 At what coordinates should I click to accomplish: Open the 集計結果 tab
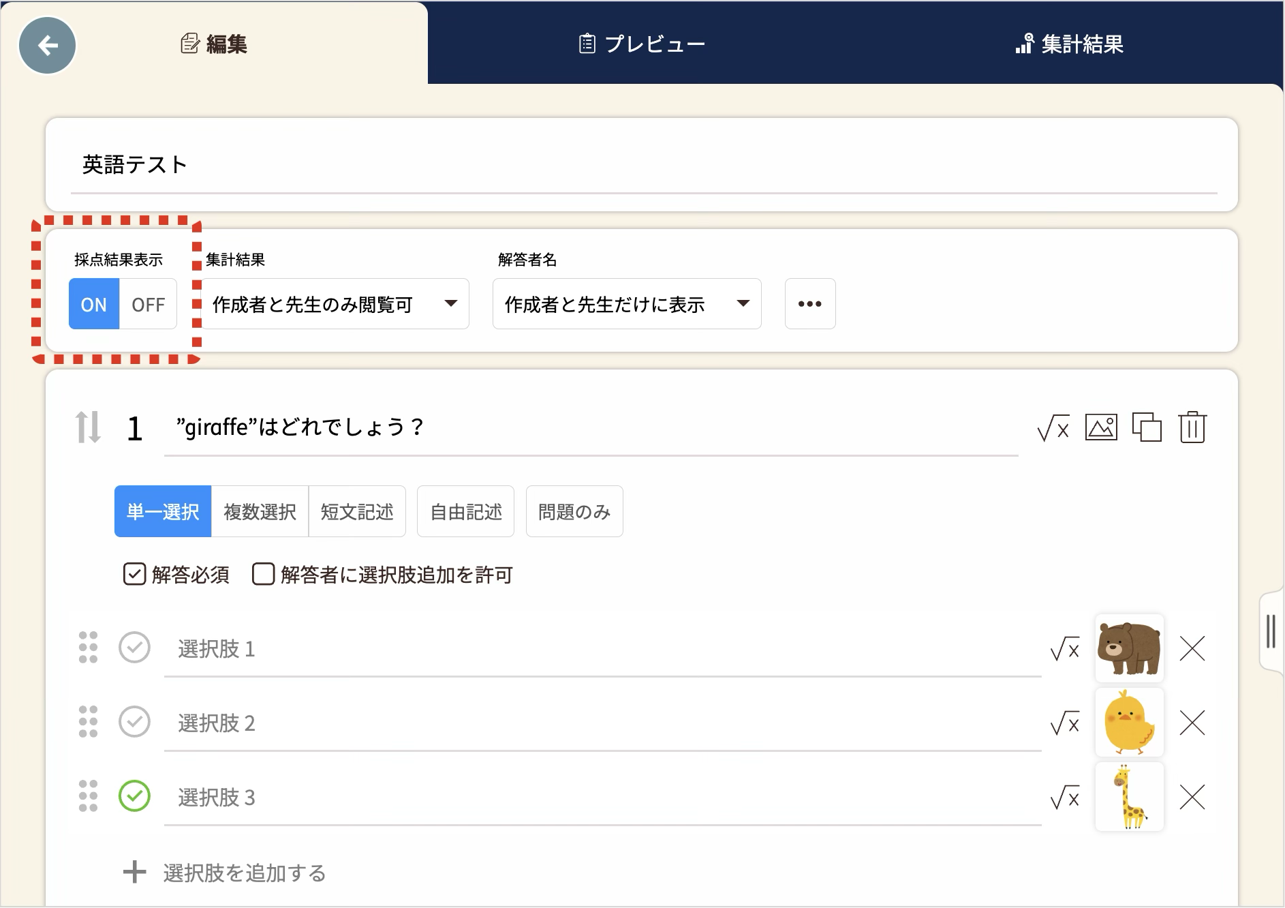tap(1070, 44)
